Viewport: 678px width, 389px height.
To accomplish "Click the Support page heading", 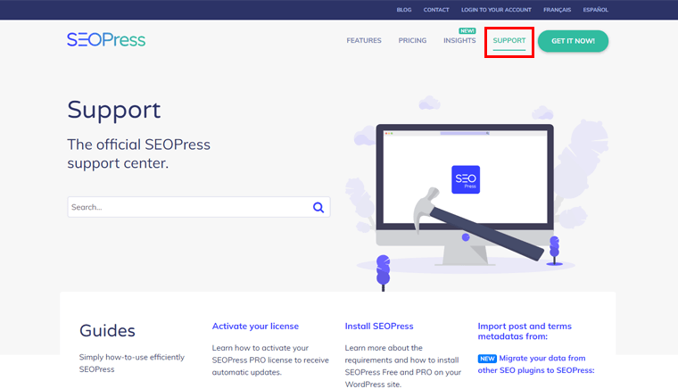I will tap(113, 110).
